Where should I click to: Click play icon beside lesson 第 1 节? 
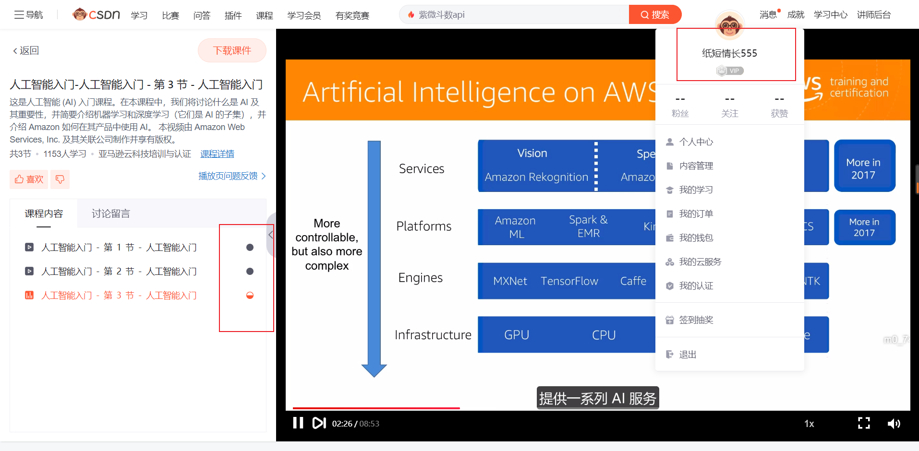point(29,247)
